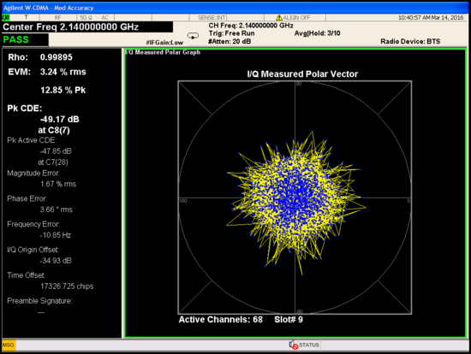Select the Center Freq 2.140000000 GHz field
Image resolution: width=471 pixels, height=354 pixels.
click(70, 27)
